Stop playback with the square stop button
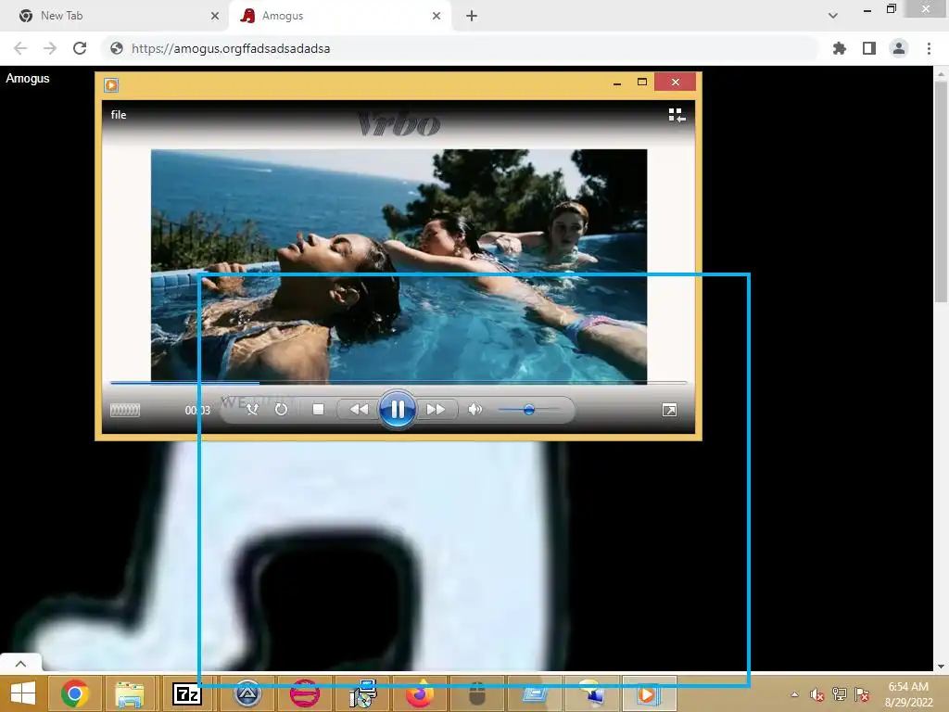The width and height of the screenshot is (949, 712). (318, 410)
